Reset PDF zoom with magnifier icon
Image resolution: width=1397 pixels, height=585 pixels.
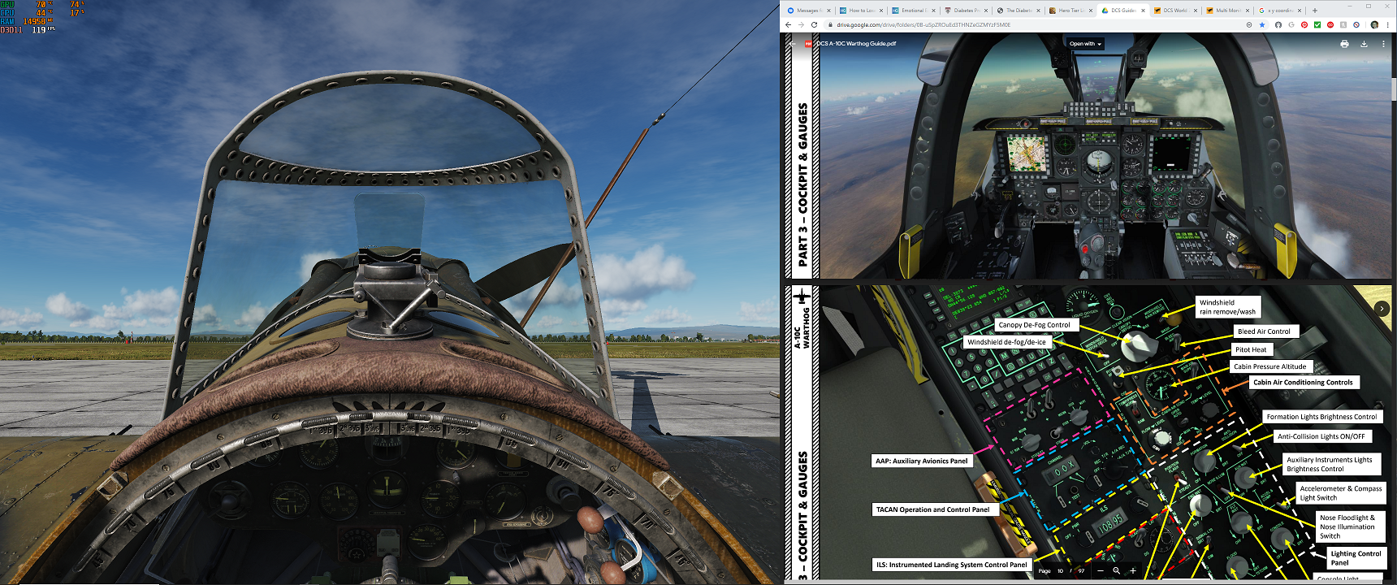(x=1116, y=570)
